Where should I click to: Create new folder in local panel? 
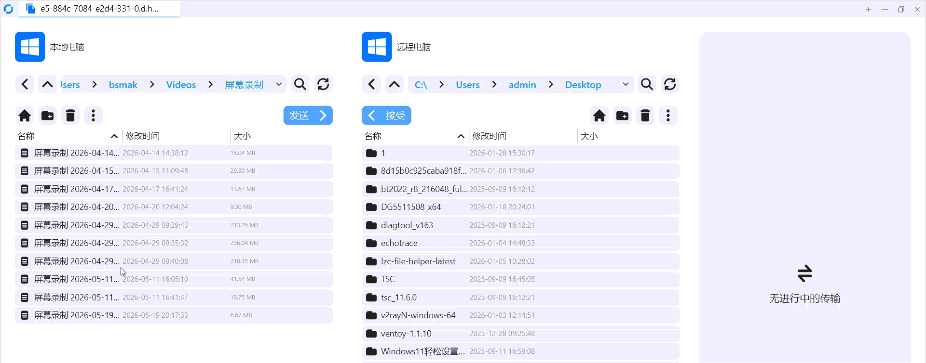(x=47, y=116)
